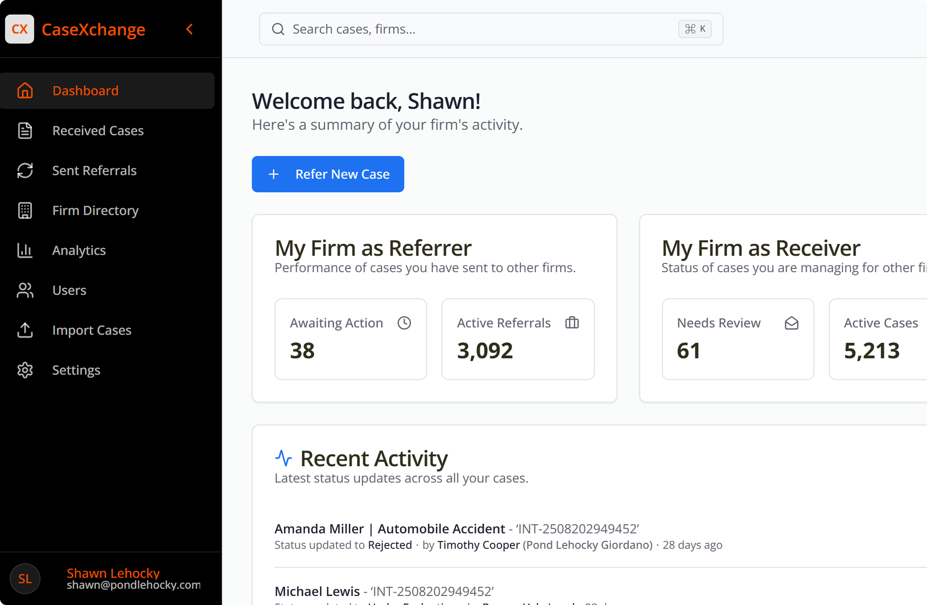Click the Settings gear icon
Screen dimensions: 927x605
(x=25, y=370)
